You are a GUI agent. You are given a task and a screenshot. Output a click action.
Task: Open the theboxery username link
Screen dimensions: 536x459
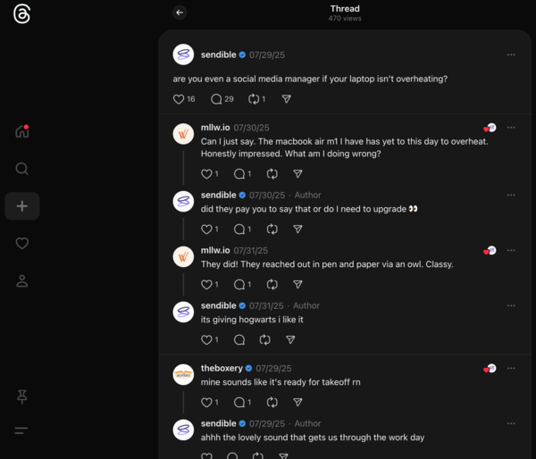click(222, 368)
